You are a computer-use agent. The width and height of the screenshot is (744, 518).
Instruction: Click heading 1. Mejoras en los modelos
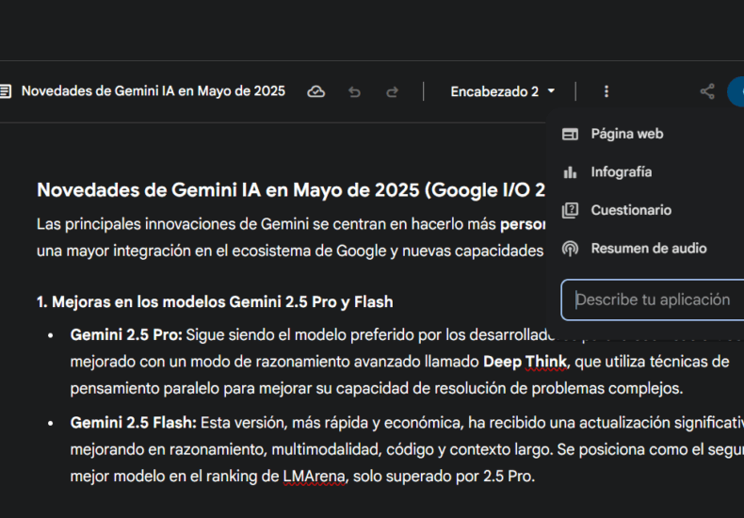tap(215, 301)
